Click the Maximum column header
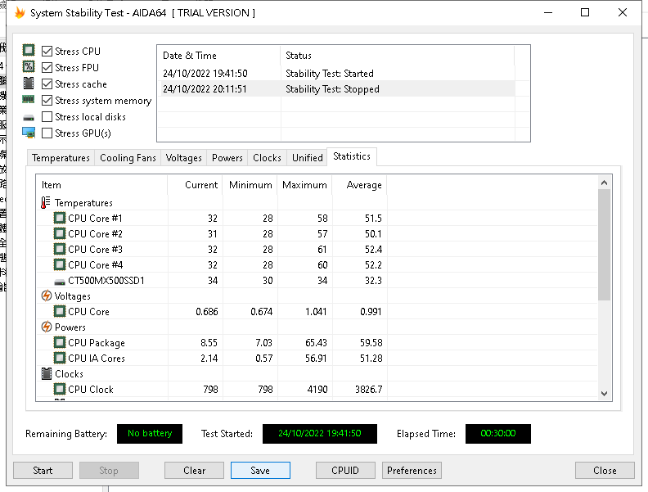This screenshot has height=492, width=648. 305,185
